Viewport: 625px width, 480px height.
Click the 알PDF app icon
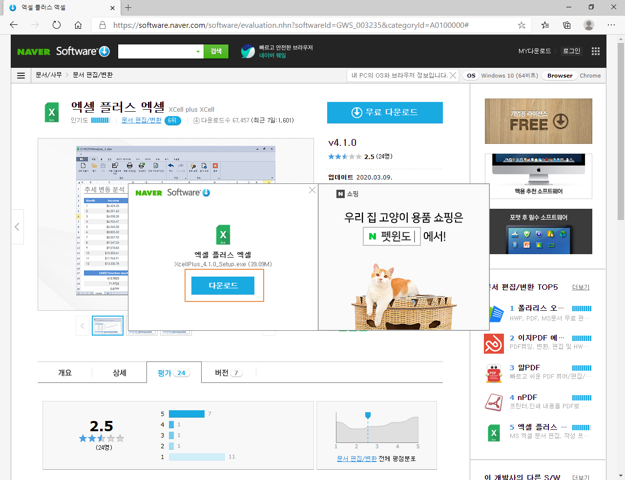tap(494, 373)
